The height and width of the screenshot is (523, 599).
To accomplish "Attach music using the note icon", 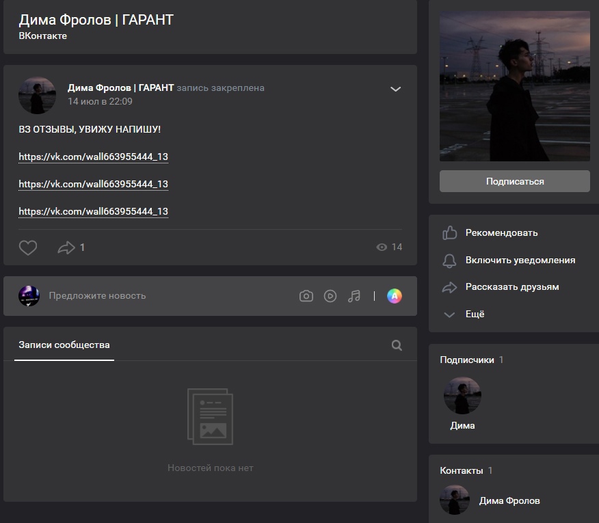I will (x=354, y=296).
